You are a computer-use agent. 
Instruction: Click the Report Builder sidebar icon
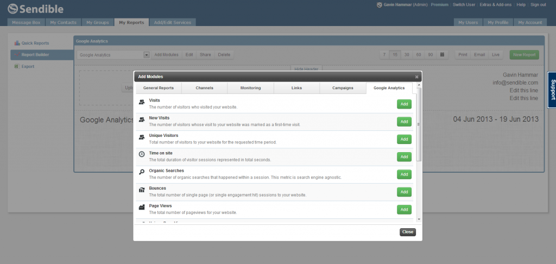click(17, 55)
